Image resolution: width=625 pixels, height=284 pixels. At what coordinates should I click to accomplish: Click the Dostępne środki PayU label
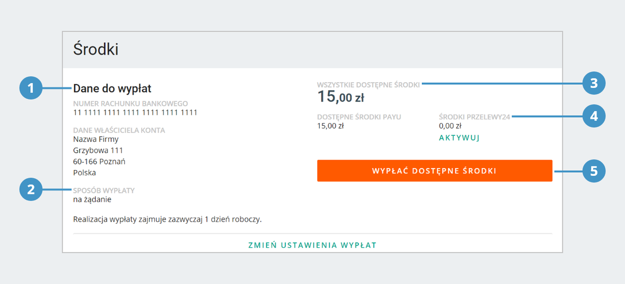click(359, 117)
